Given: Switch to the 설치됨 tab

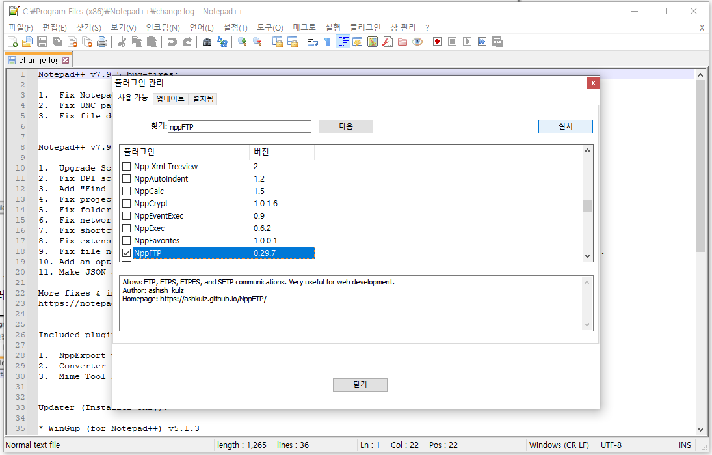Looking at the screenshot, I should coord(203,99).
